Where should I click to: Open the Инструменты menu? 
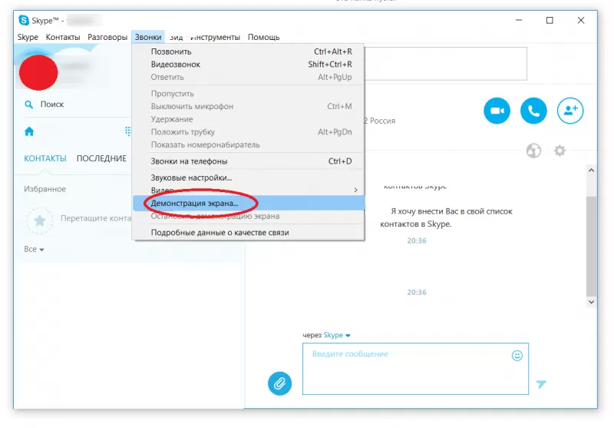tap(215, 37)
